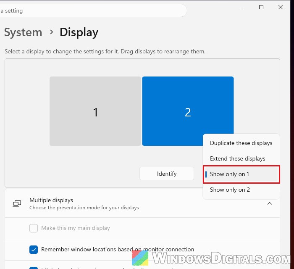The height and width of the screenshot is (269, 294).
Task: Select display 1 in the arrangement
Action: (95, 111)
